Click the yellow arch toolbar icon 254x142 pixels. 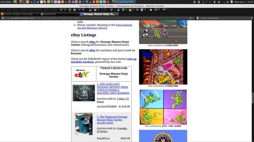(x=156, y=10)
